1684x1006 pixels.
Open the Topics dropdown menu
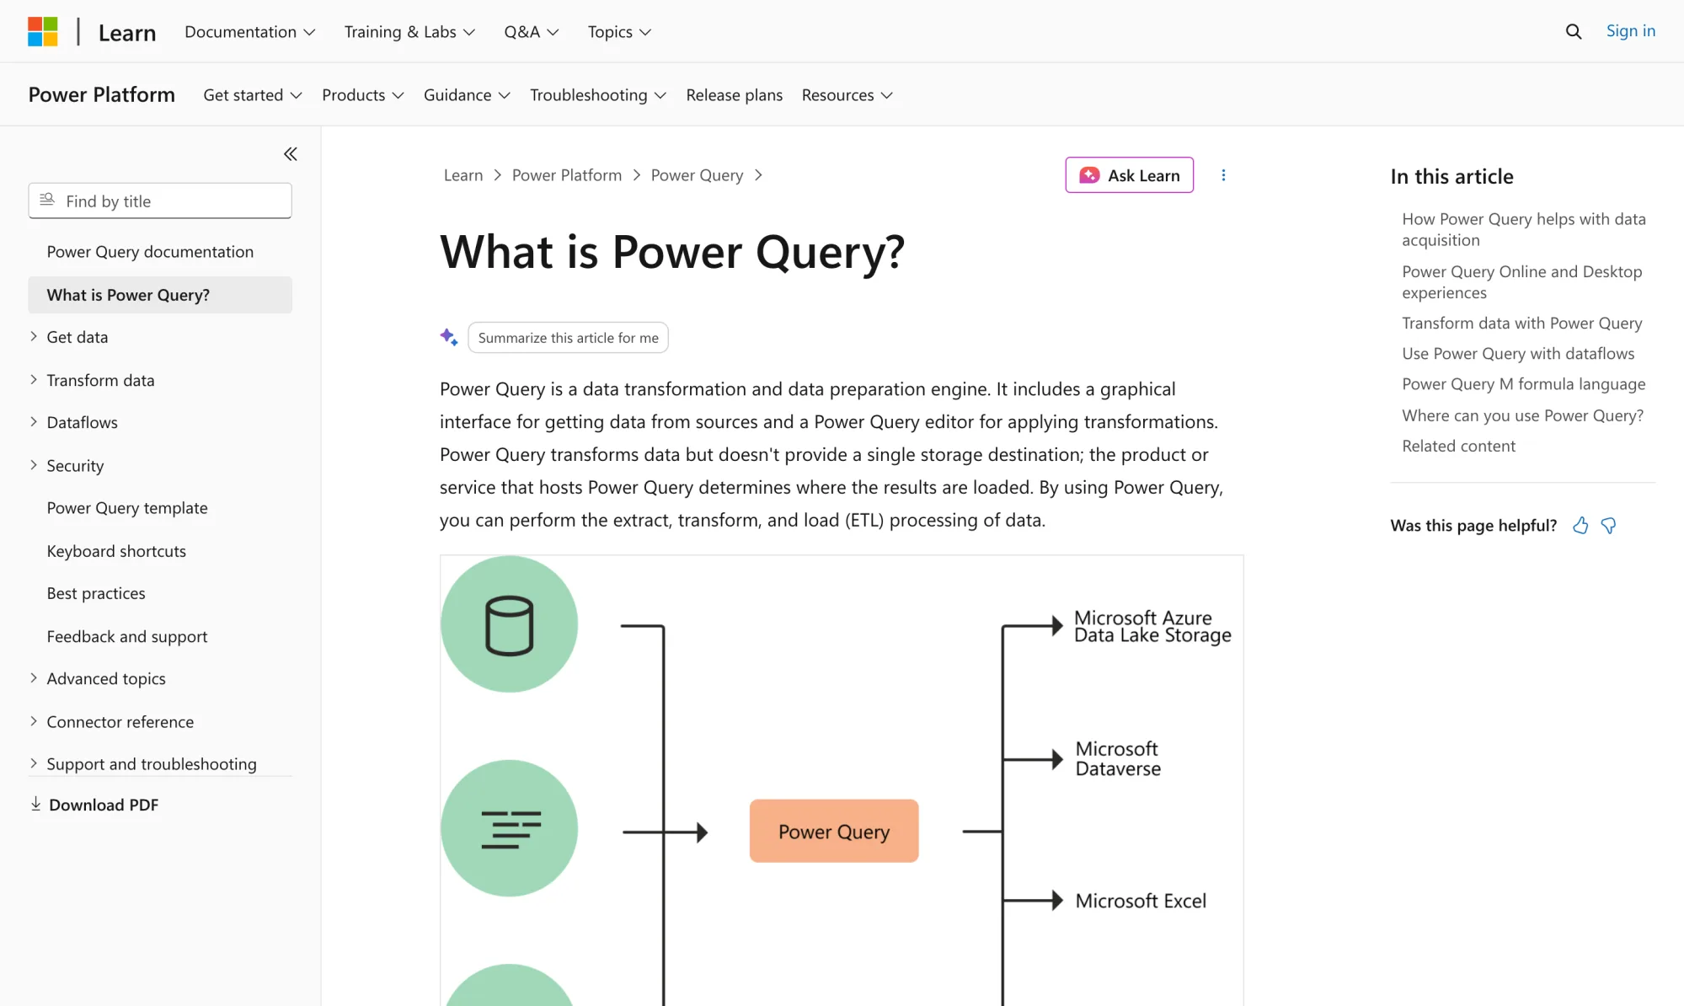tap(619, 32)
